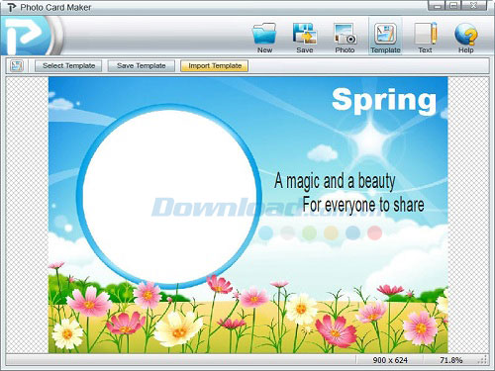Open the Help question-mark icon

pos(465,34)
